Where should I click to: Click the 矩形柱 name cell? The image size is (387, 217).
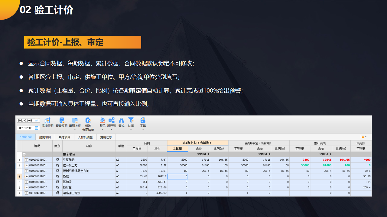point(89,187)
